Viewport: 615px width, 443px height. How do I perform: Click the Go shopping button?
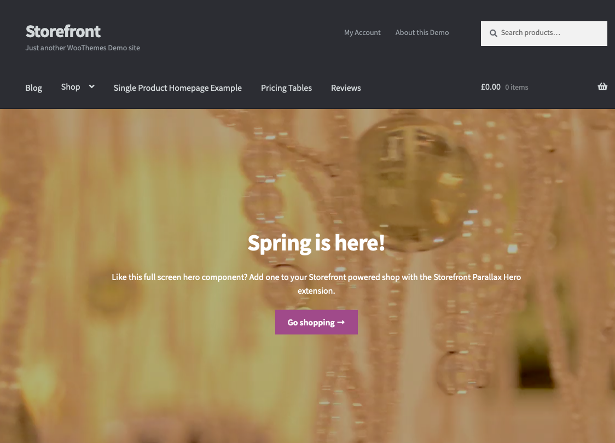click(316, 322)
